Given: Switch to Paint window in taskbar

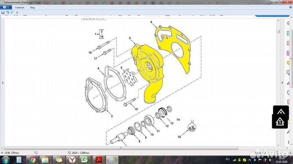Looking at the screenshot, I should click(113, 160).
